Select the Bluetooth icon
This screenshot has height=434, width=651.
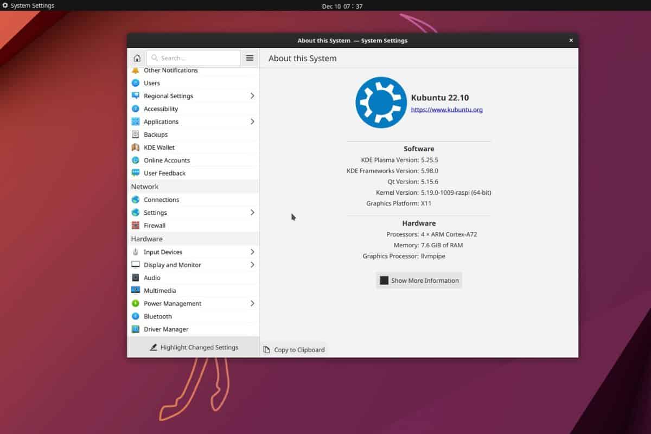tap(136, 316)
